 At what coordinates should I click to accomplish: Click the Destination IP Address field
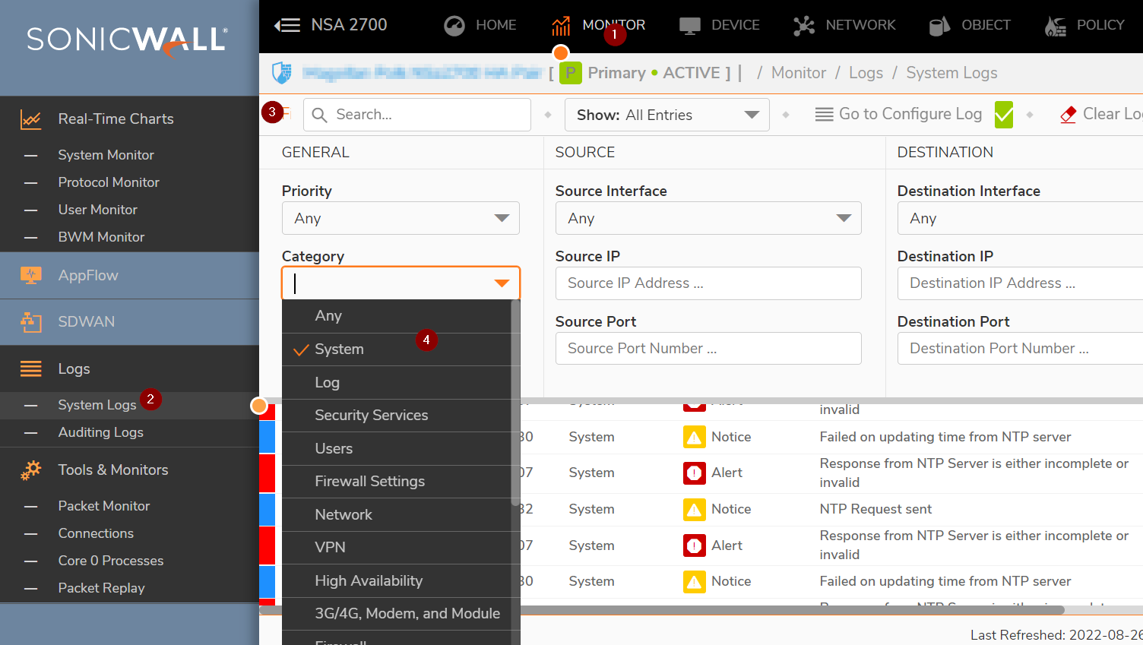[x=1020, y=283]
